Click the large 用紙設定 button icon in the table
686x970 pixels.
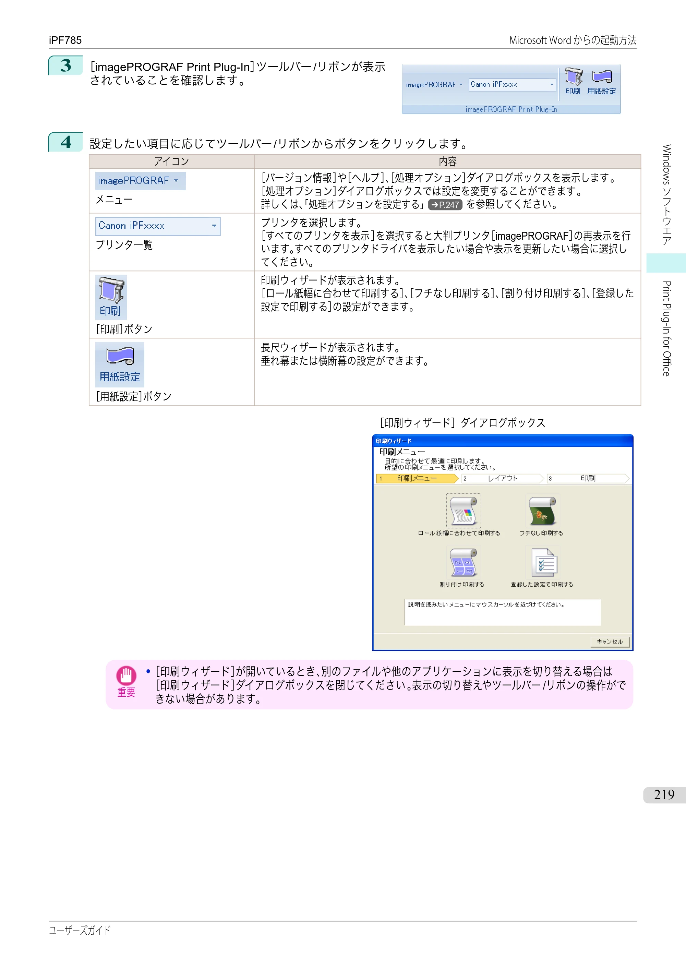point(120,364)
